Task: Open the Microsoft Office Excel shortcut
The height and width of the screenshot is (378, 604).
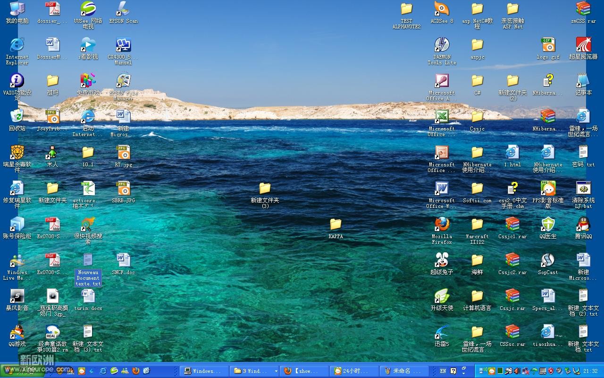Action: (442, 122)
